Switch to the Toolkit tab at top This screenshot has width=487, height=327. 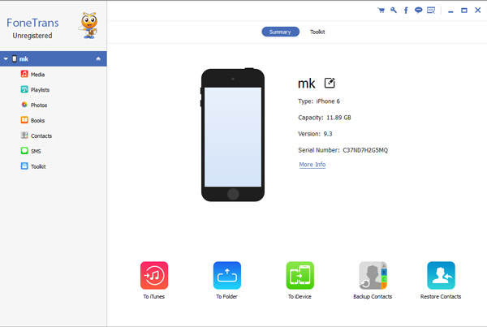(x=317, y=32)
